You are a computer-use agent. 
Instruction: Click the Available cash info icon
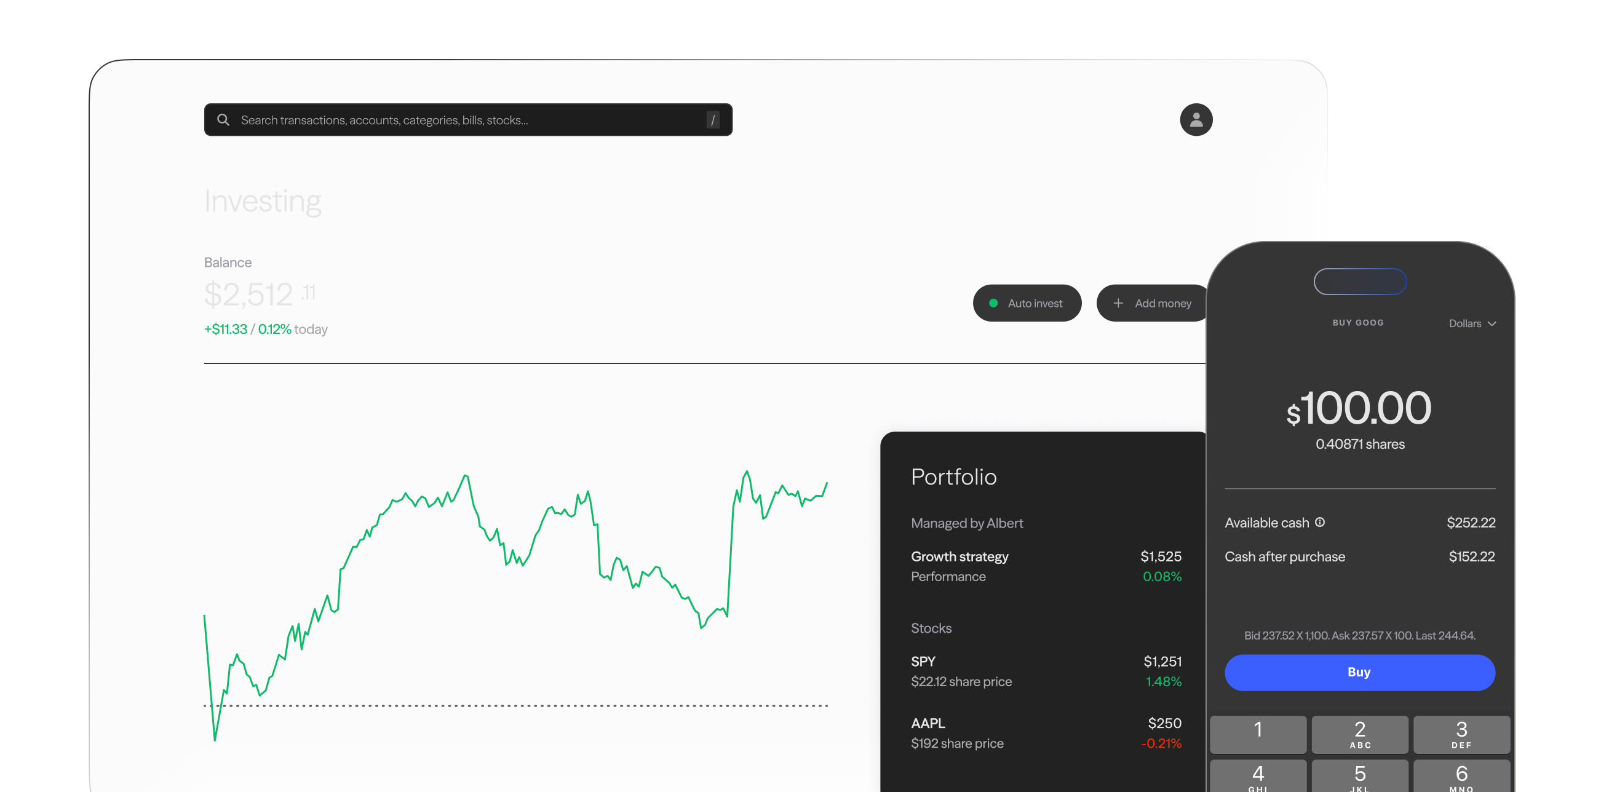[x=1319, y=522]
